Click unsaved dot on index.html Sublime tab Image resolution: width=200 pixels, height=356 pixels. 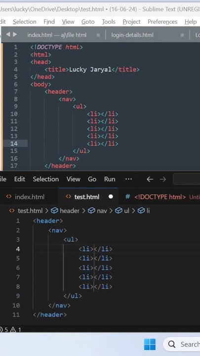98,35
